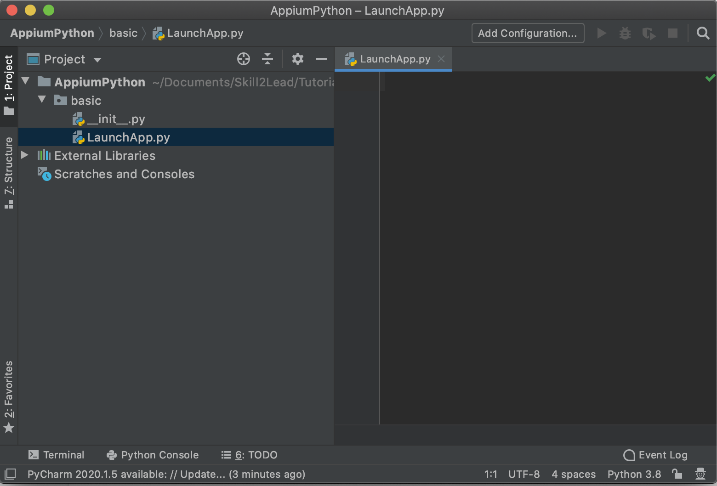Toggle the 1: Project side tool window
This screenshot has height=486, width=717.
click(9, 85)
